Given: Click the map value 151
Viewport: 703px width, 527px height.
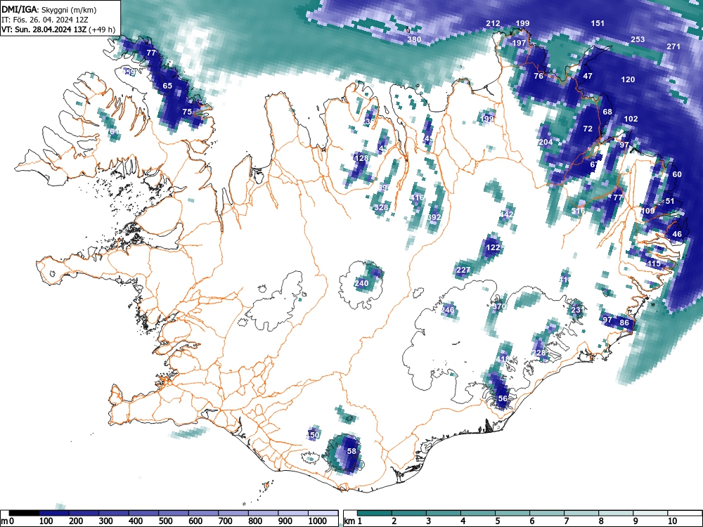Looking at the screenshot, I should [x=598, y=23].
